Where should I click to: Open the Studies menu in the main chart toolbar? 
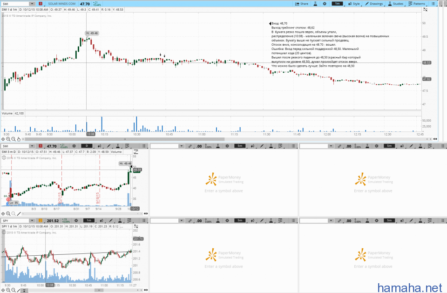tap(396, 4)
